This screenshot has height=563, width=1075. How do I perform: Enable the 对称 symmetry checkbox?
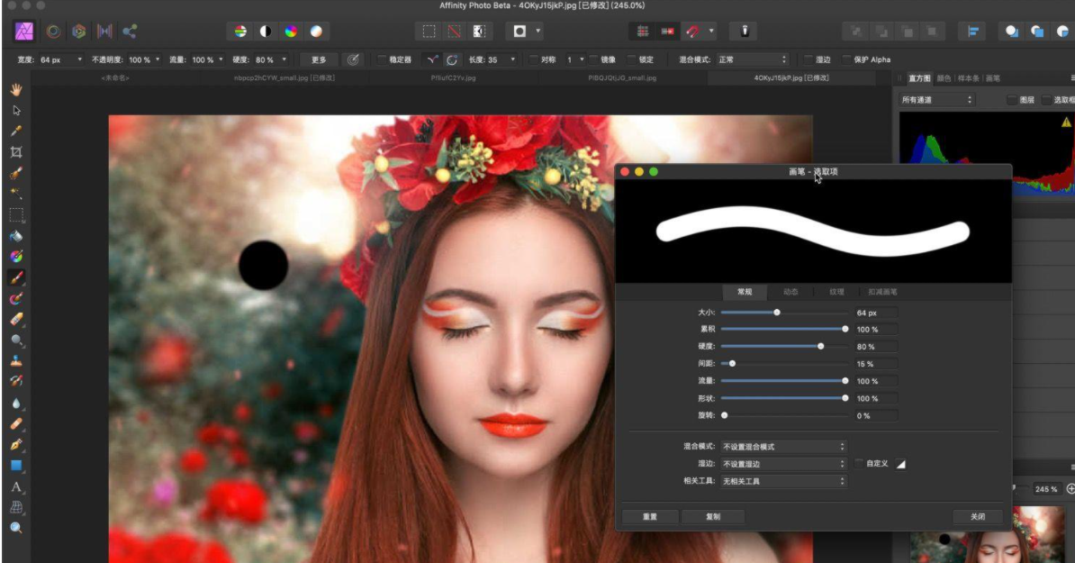tap(533, 59)
